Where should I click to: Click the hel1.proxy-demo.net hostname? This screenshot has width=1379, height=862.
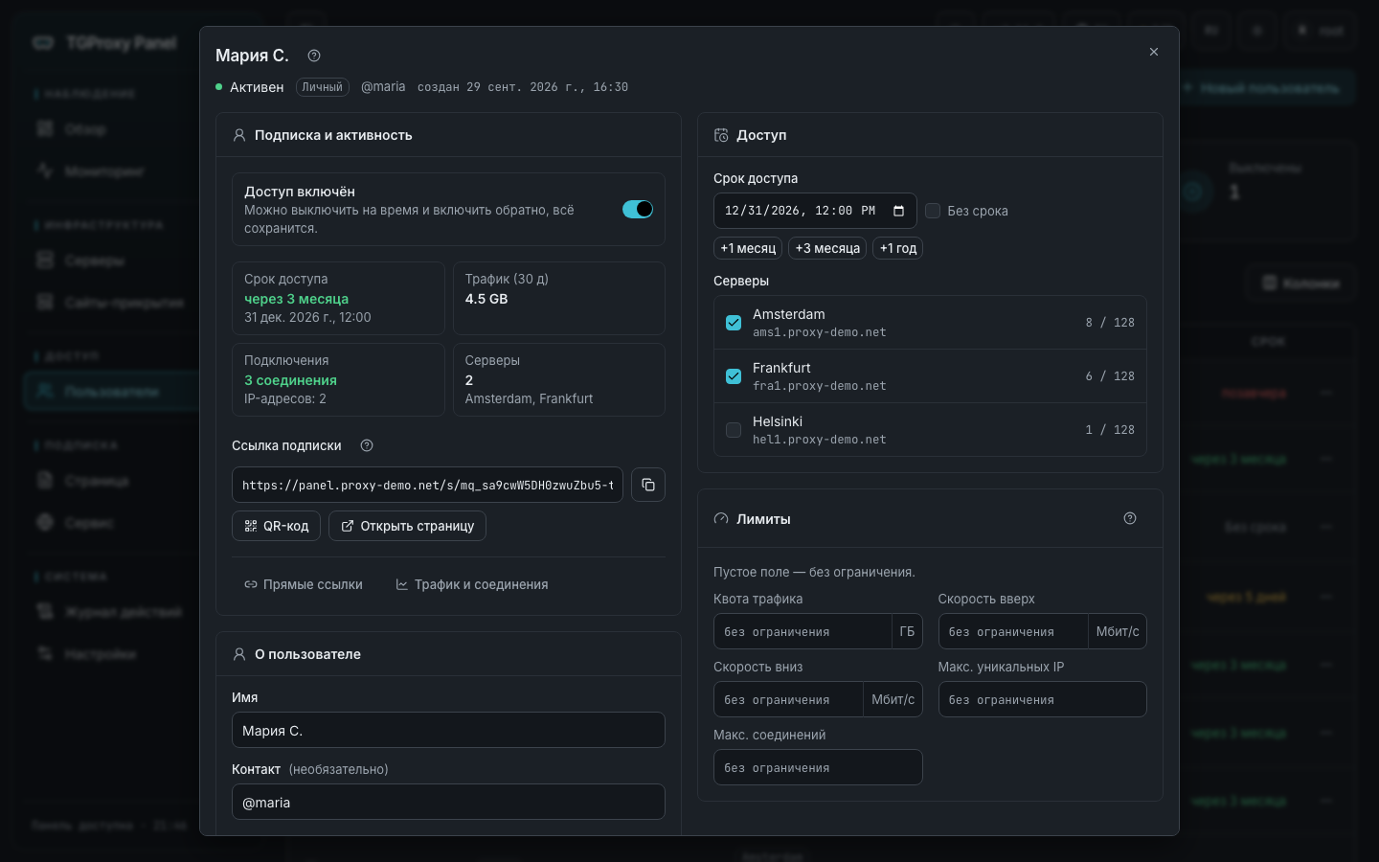point(820,440)
